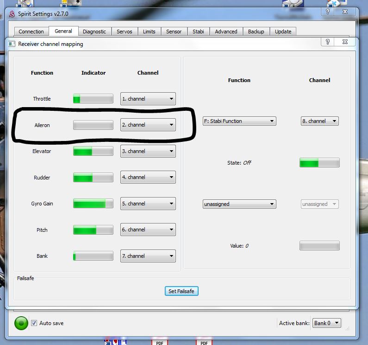The width and height of the screenshot is (368, 345).
Task: Open the Gyro Gain channel dropdown
Action: [148, 204]
